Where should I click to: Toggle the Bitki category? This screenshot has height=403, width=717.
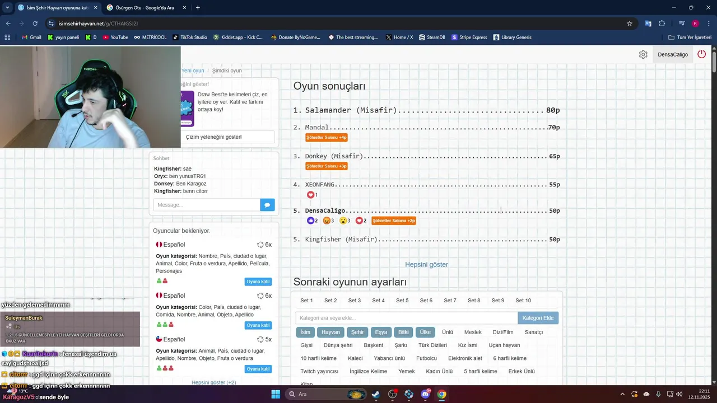pyautogui.click(x=403, y=332)
